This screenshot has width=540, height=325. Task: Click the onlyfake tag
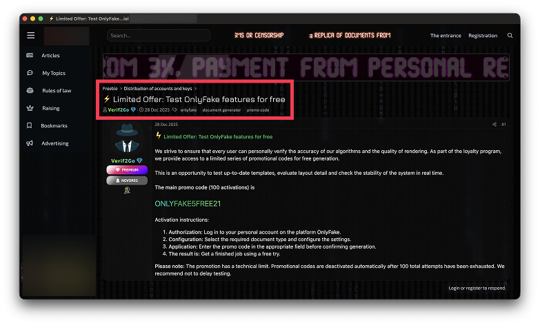click(x=189, y=110)
